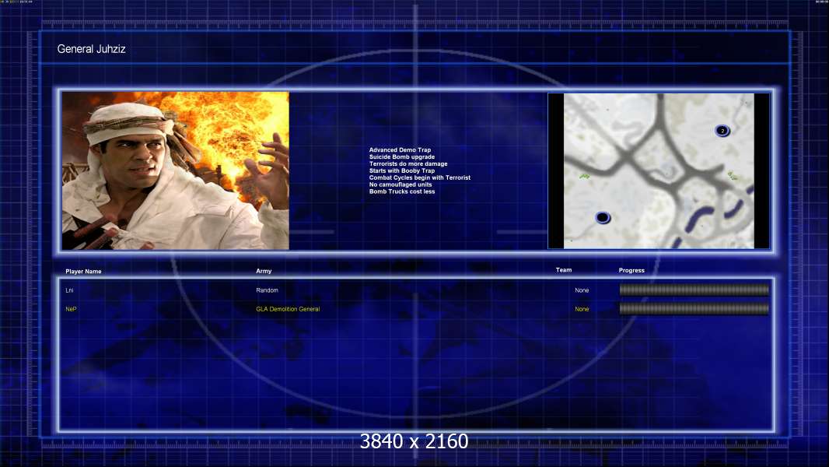Click the Advanced Demo Trap text line
Viewport: 829px width, 467px height.
[400, 149]
